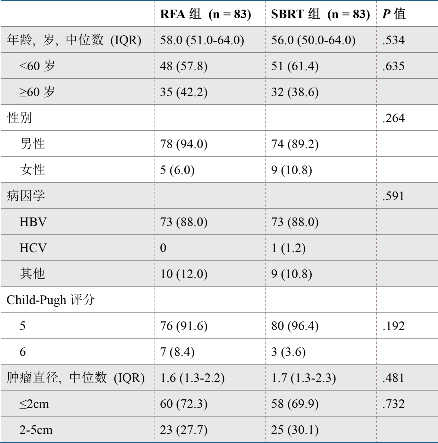Click the P value .732
This screenshot has height=443, width=438.
(x=393, y=404)
